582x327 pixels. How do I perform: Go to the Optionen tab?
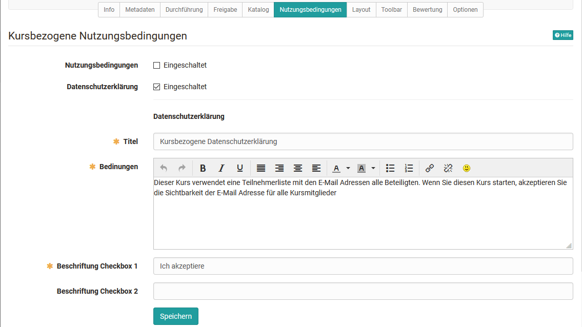click(465, 10)
